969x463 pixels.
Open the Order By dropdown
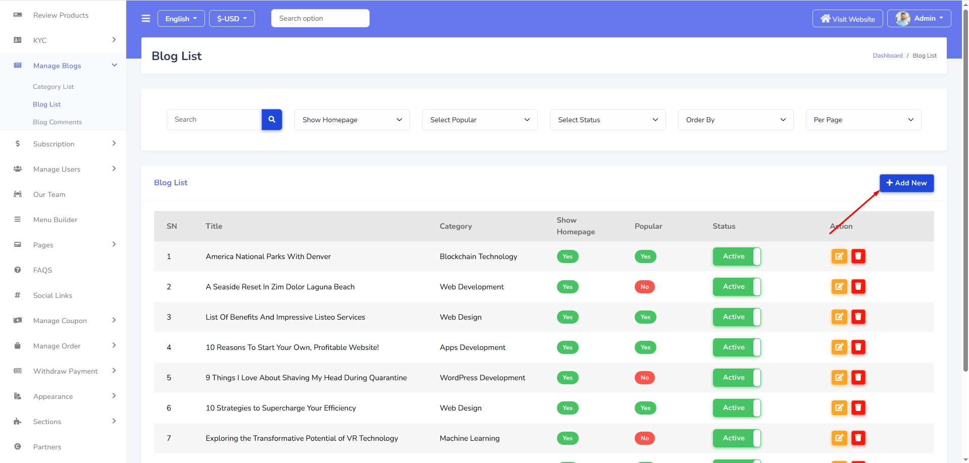point(736,120)
